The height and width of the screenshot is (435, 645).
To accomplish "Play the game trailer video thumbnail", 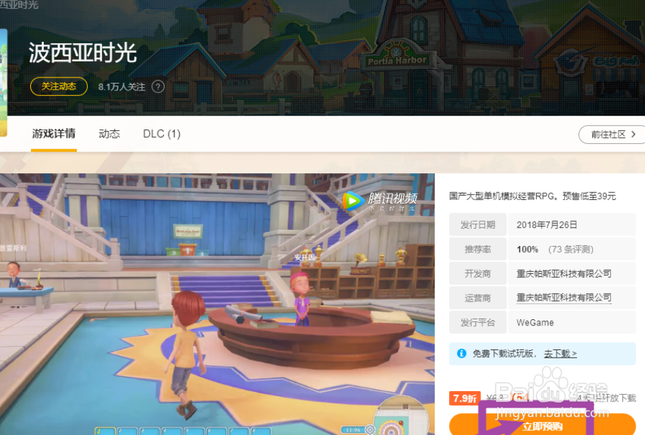I will click(217, 304).
